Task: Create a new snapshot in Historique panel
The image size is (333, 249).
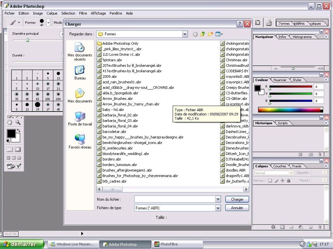Action: click(311, 154)
